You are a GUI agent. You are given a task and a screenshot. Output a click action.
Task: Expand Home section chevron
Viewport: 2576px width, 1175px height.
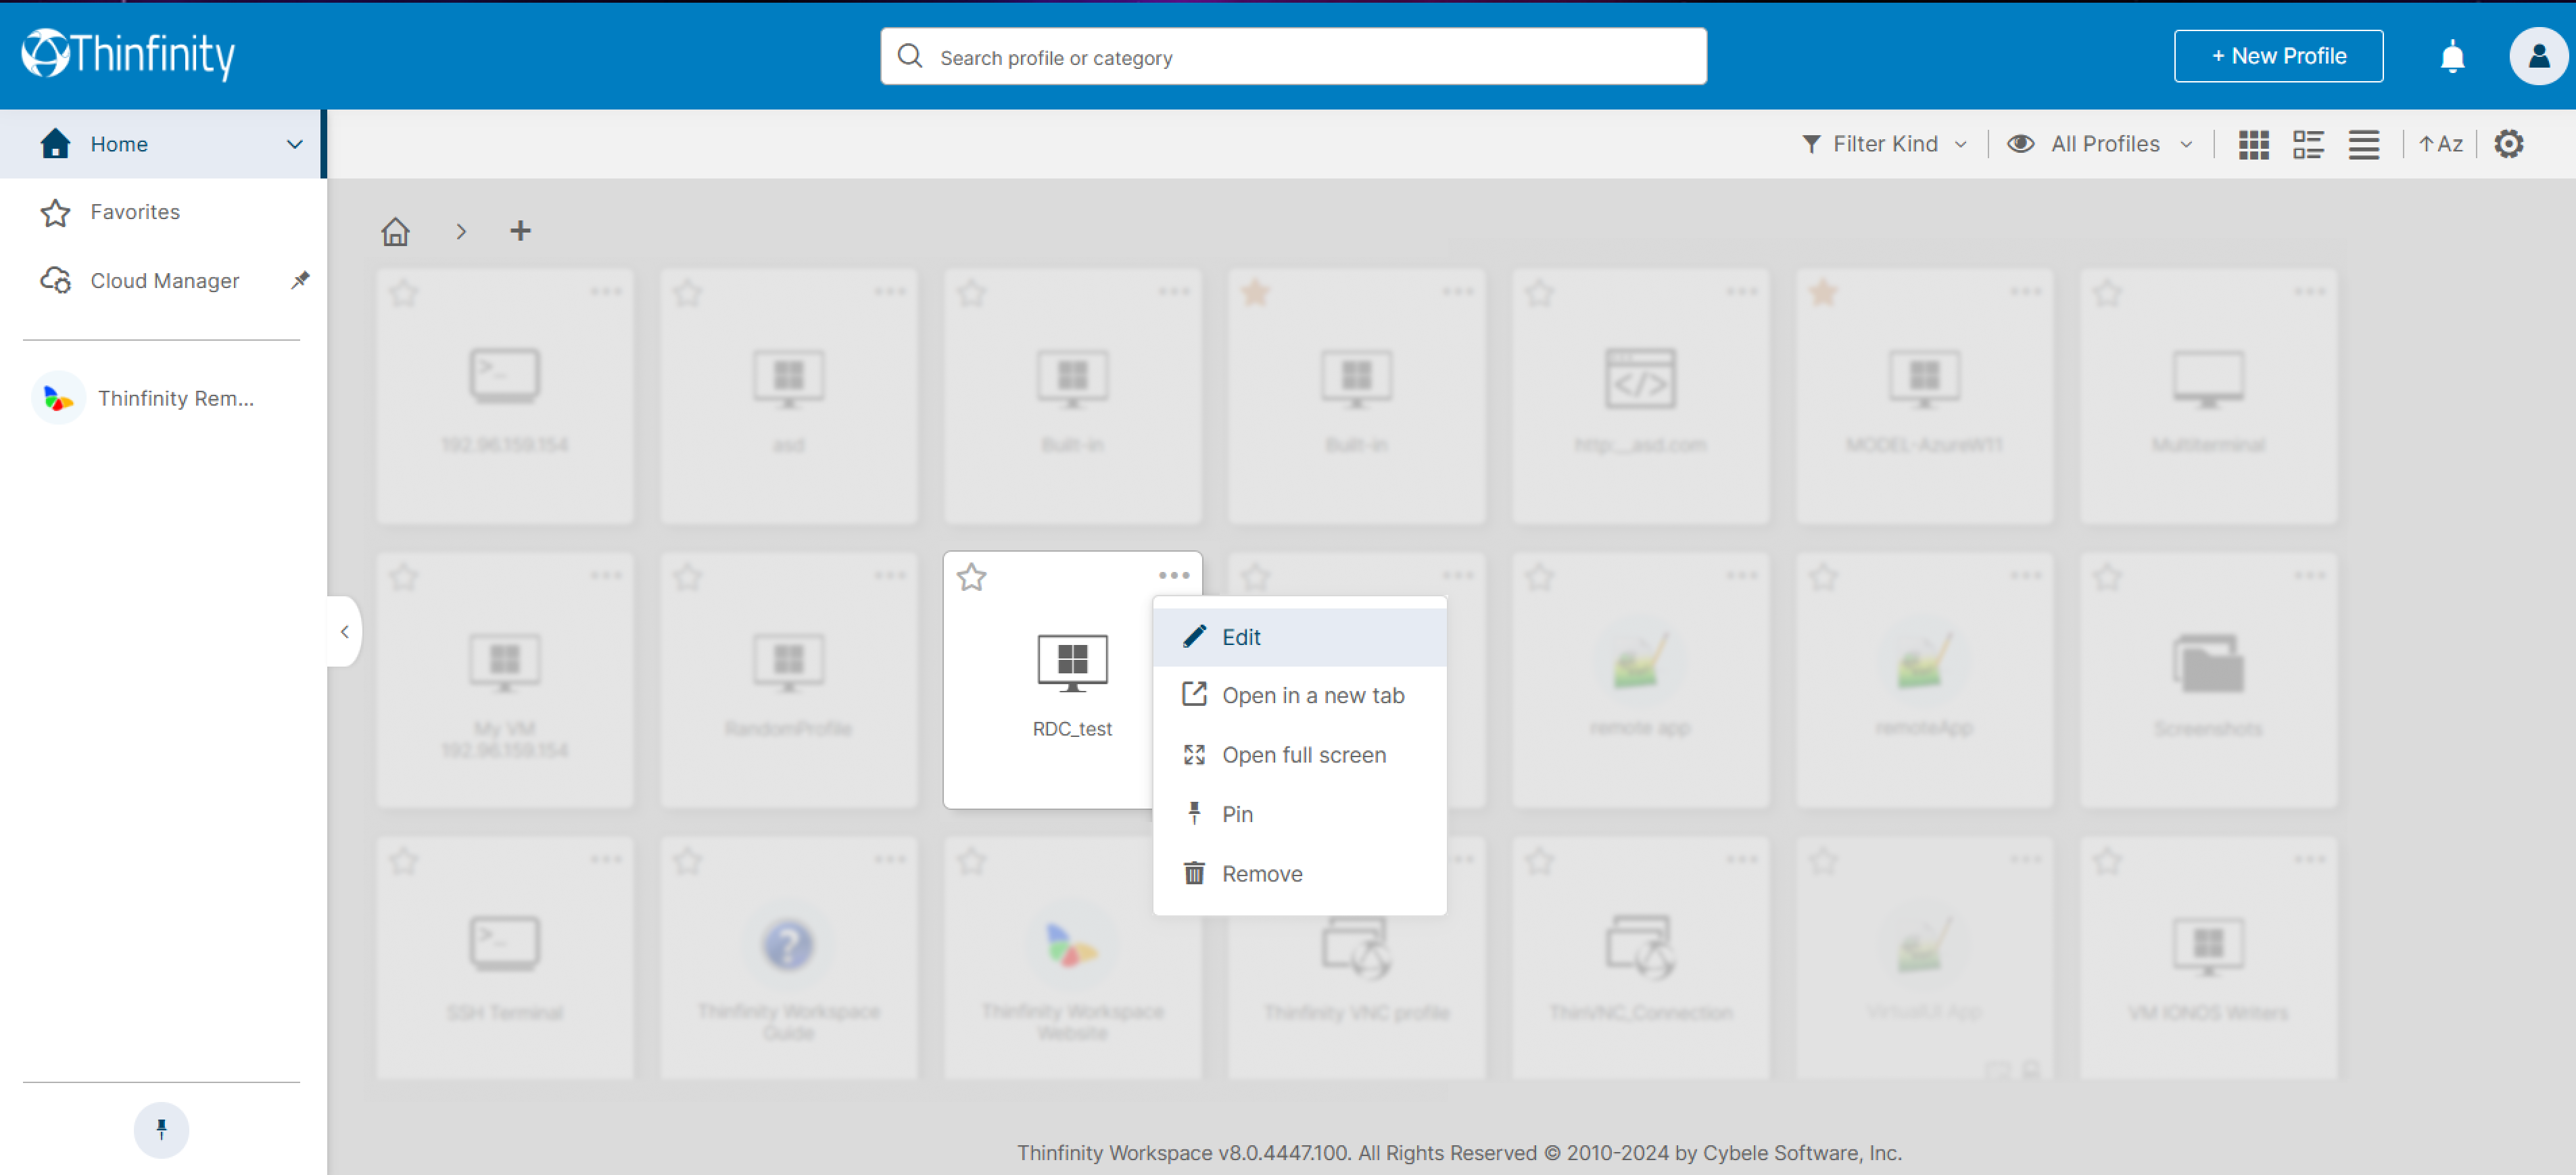point(294,144)
